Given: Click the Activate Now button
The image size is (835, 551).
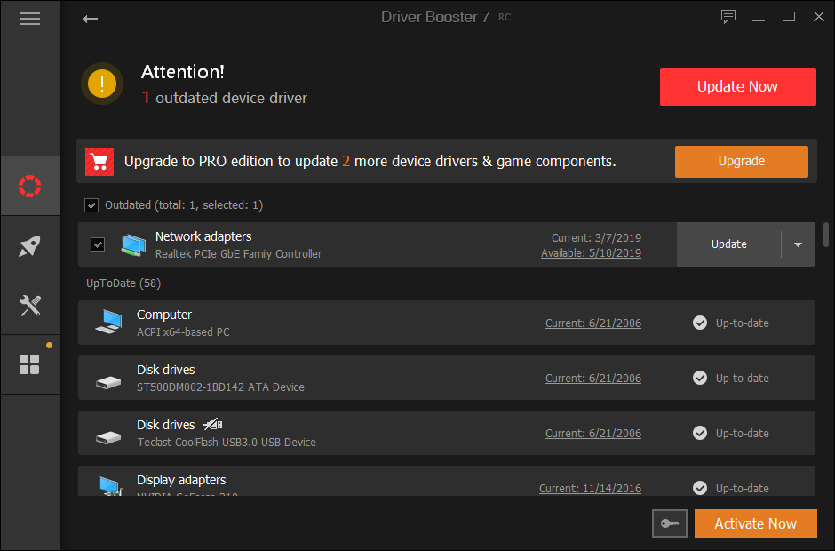Looking at the screenshot, I should (x=755, y=523).
